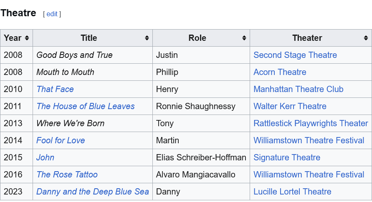Screen dimensions: 372x202
Task: Open Rattlestick Playwrights Theater link
Action: point(311,123)
